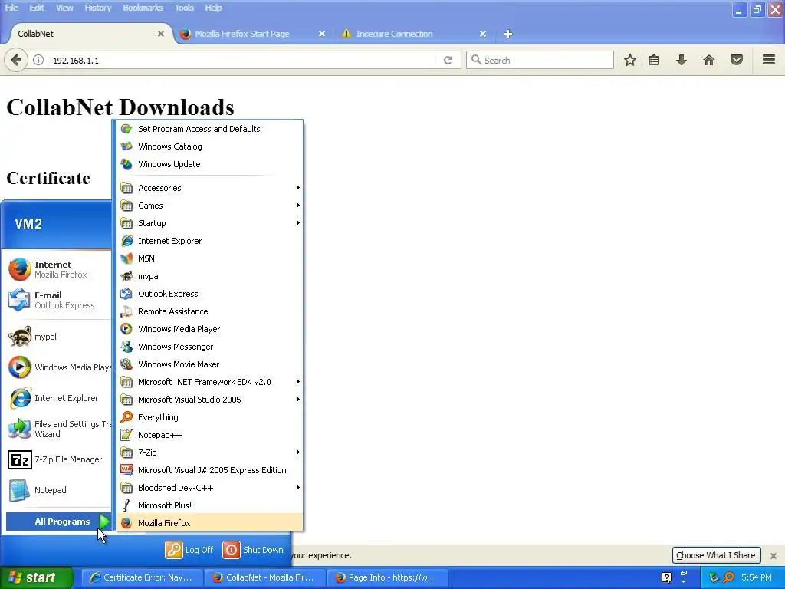Close the Insecure Connection tab
Image resolution: width=785 pixels, height=589 pixels.
[483, 34]
